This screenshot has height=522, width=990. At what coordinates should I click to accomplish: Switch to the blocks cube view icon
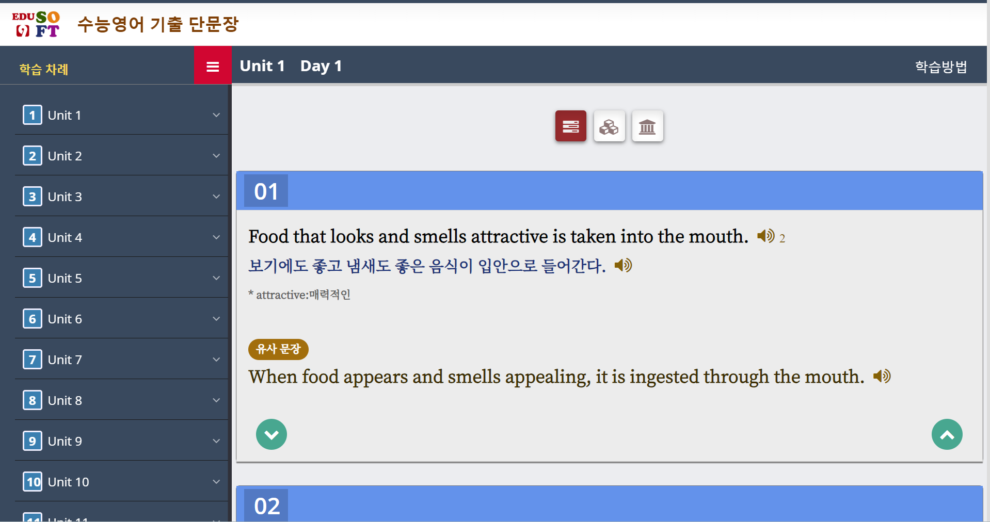click(x=609, y=126)
